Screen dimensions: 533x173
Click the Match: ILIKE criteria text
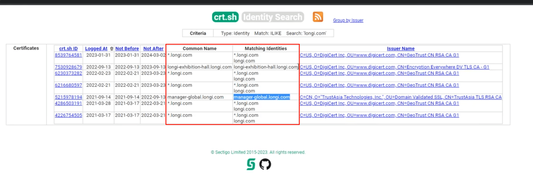pyautogui.click(x=268, y=33)
